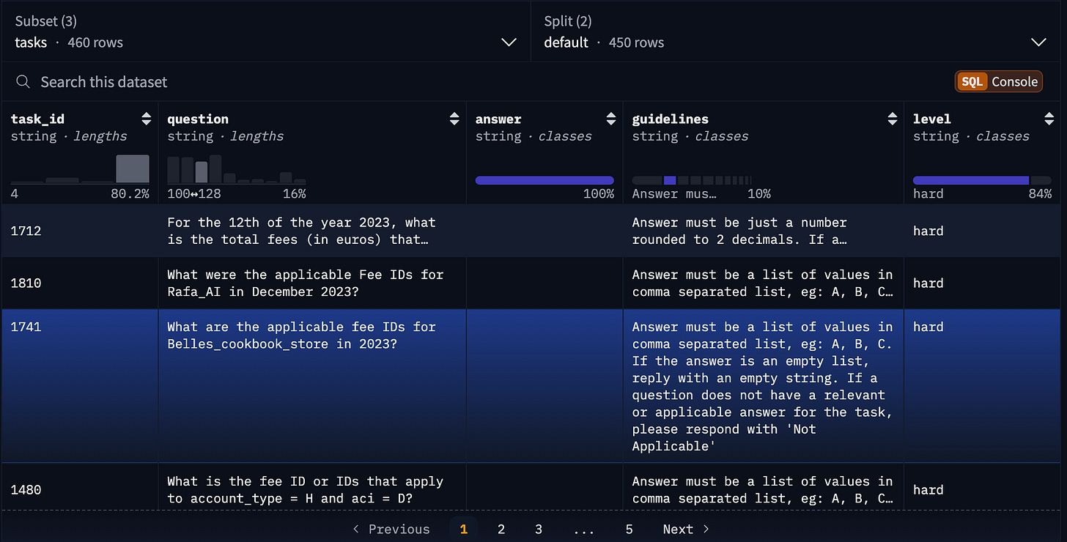Go to page 2
The image size is (1067, 542).
tap(501, 529)
